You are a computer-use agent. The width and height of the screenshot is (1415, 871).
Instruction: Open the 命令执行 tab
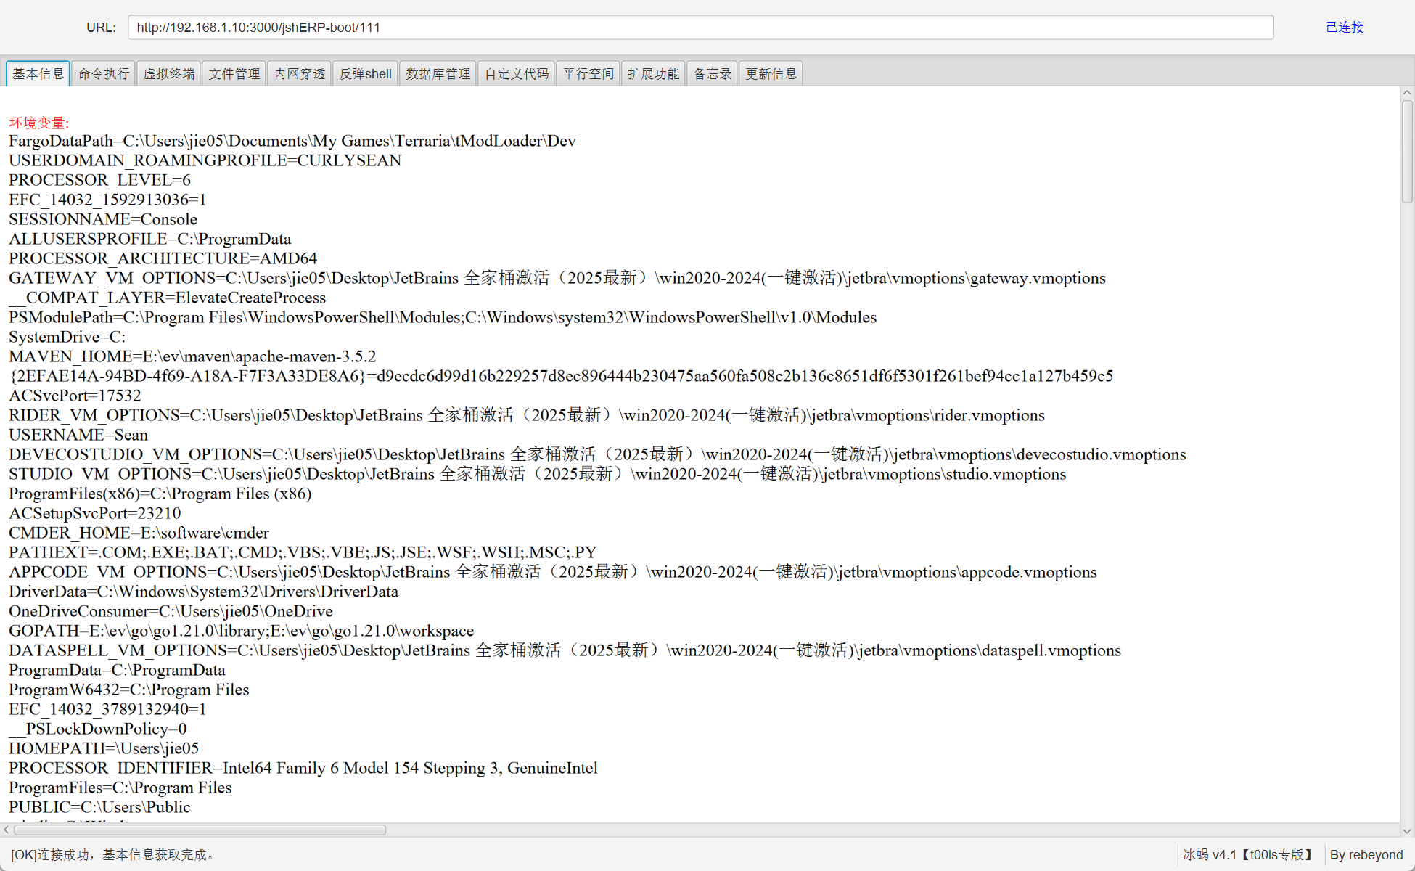[x=103, y=74]
